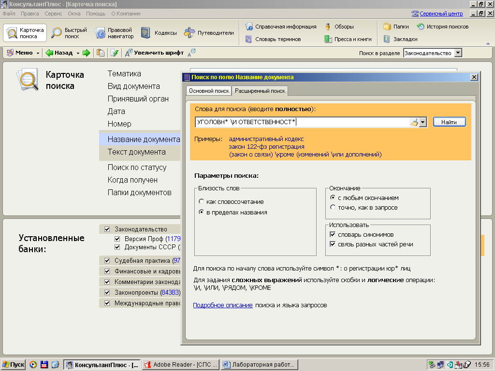Select 'как словосочетание' radio option

click(202, 201)
